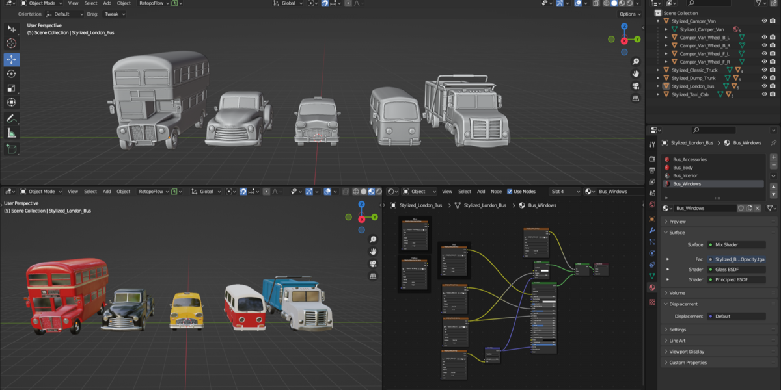Screen dimensions: 781x390
Task: Click the camera view icon in top viewport
Action: tap(636, 86)
